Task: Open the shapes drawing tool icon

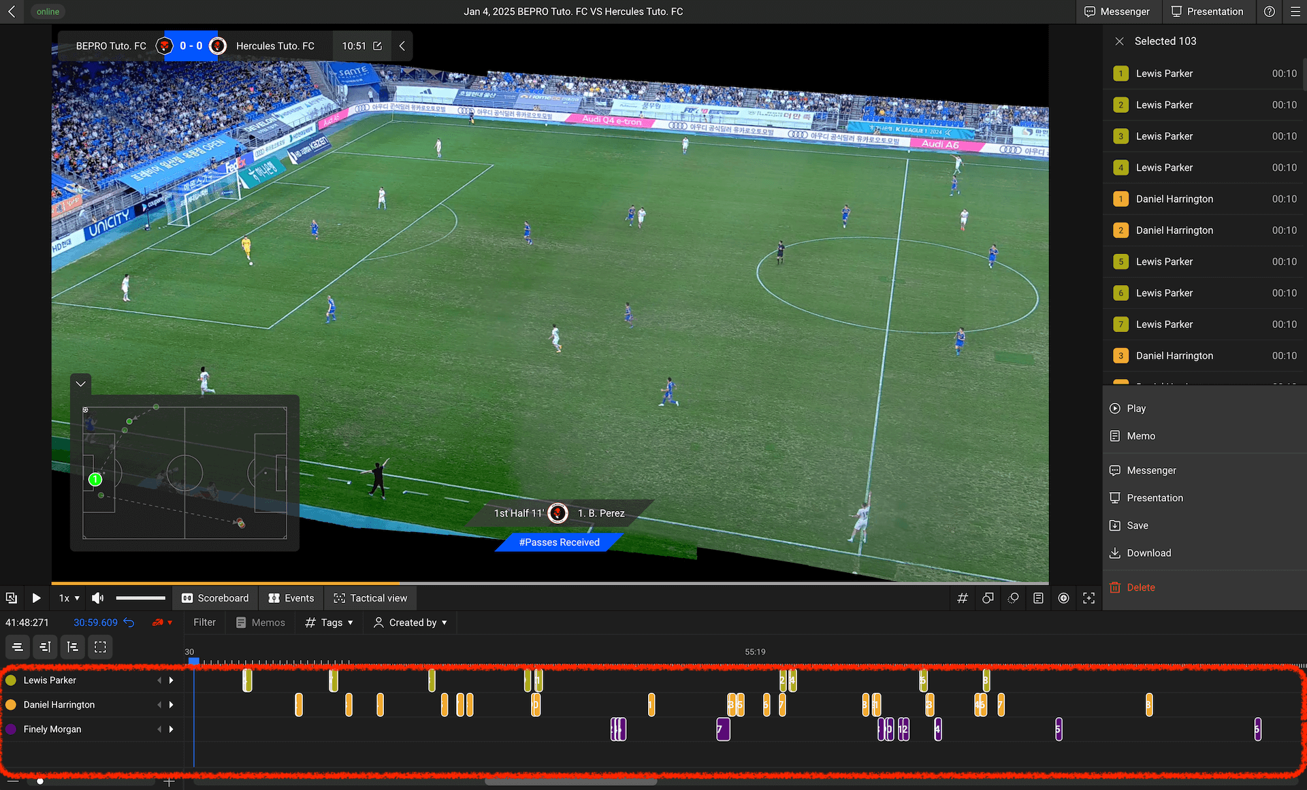Action: (988, 598)
